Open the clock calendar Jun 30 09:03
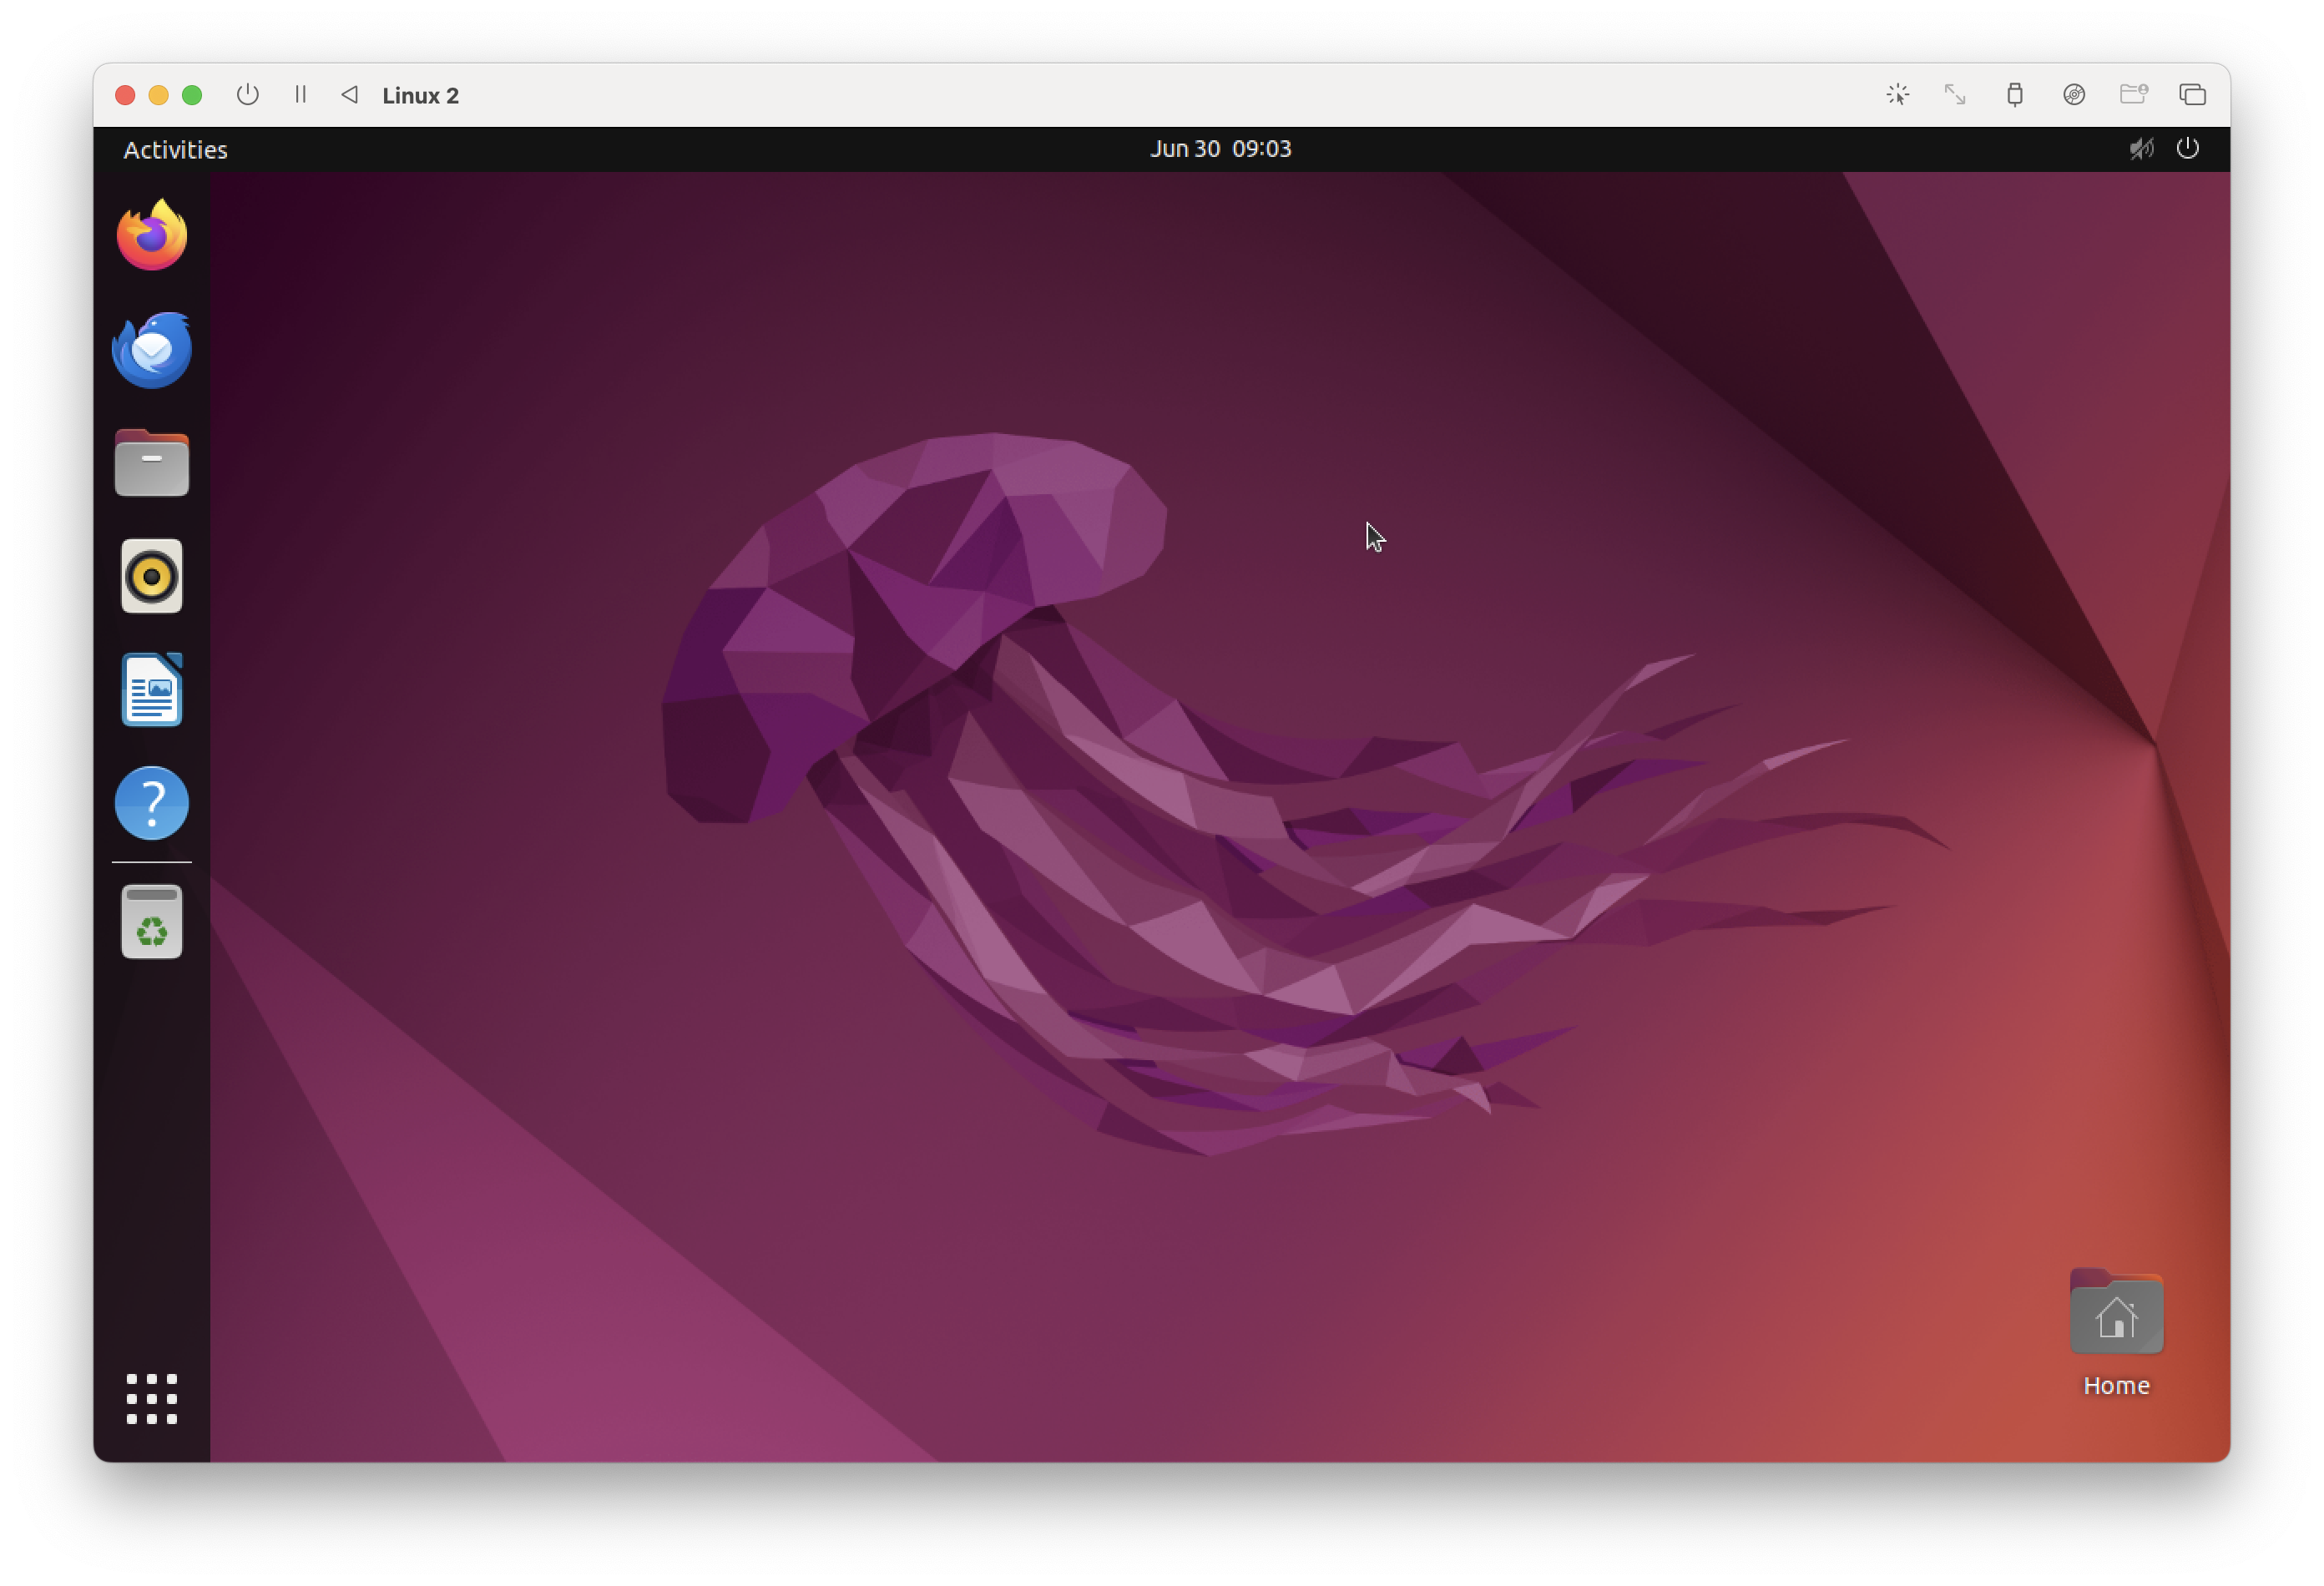The image size is (2324, 1586). [1220, 149]
